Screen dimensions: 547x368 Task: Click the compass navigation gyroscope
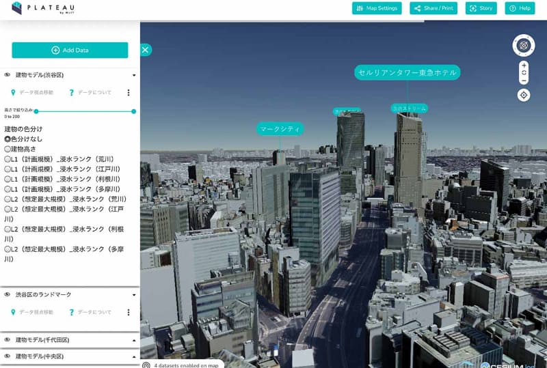[523, 45]
